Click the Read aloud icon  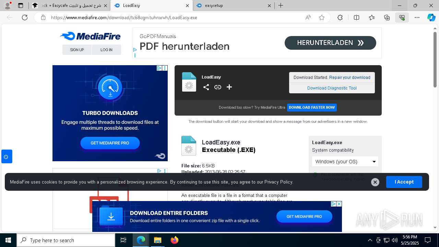308,17
